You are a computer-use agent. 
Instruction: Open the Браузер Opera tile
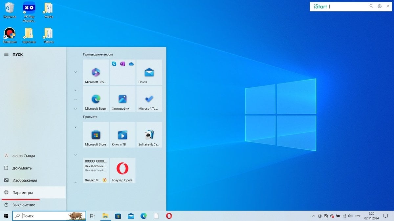coord(122,171)
